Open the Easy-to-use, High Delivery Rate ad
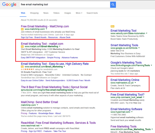Viewport: 155px width, 133px height. pyautogui.click(x=55, y=64)
